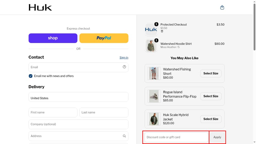256x144 pixels.
Task: Open the Sign in link
Action: (124, 58)
